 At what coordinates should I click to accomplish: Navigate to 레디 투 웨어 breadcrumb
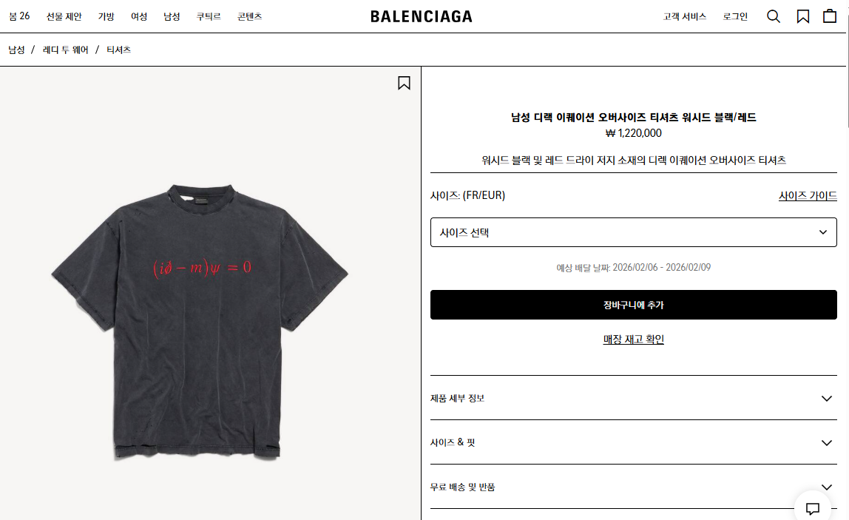point(66,50)
